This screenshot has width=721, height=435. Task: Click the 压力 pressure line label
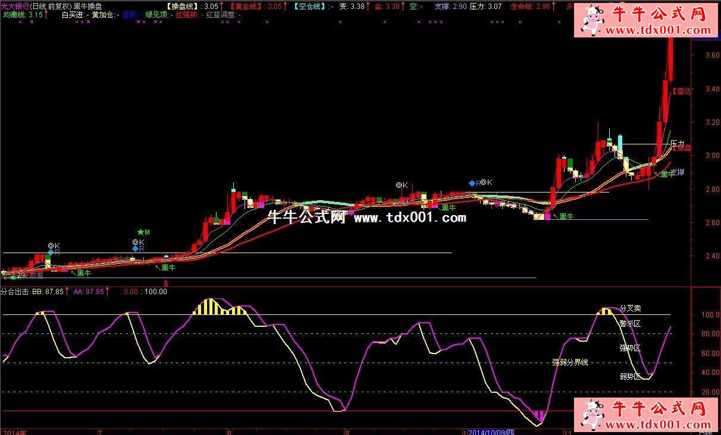point(677,144)
